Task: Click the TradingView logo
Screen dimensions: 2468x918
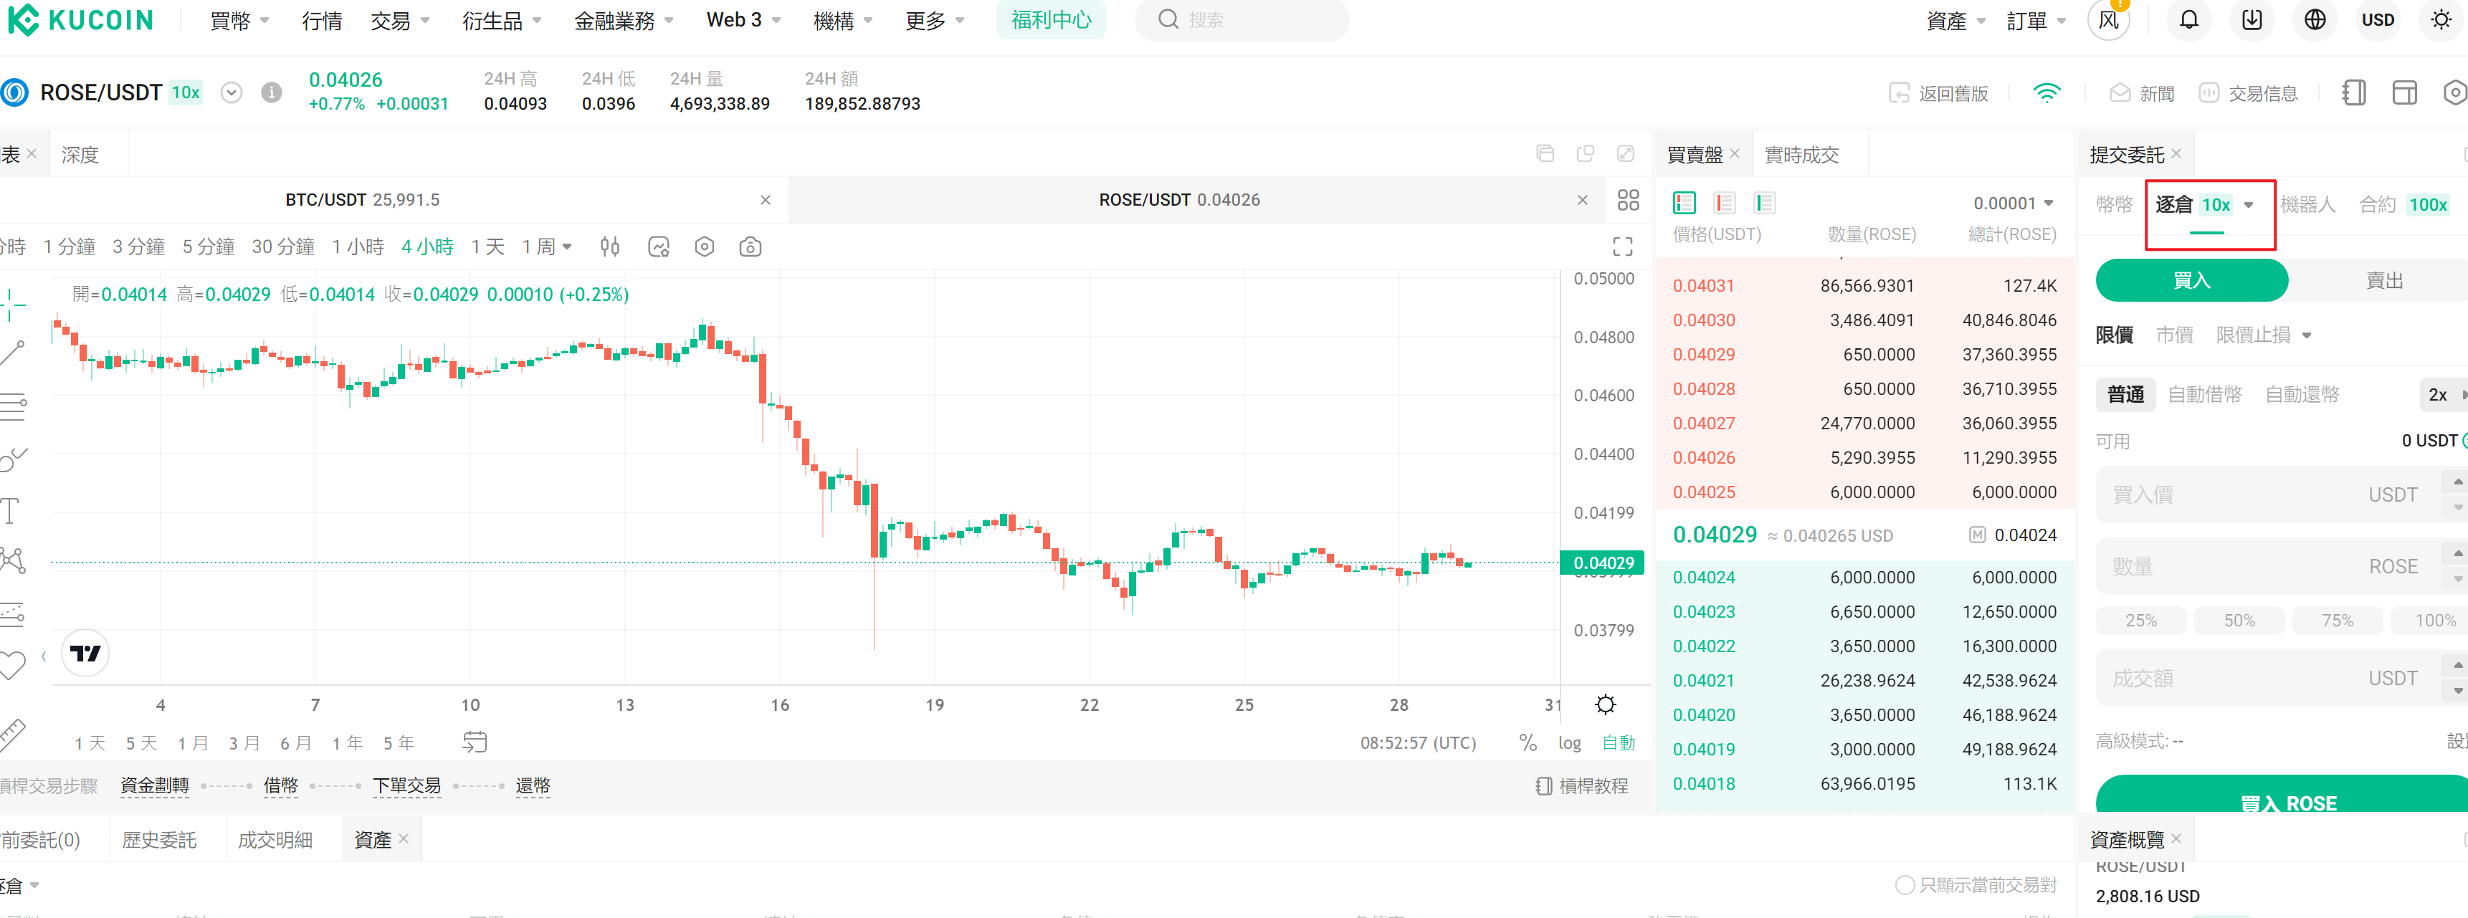Action: [x=85, y=654]
